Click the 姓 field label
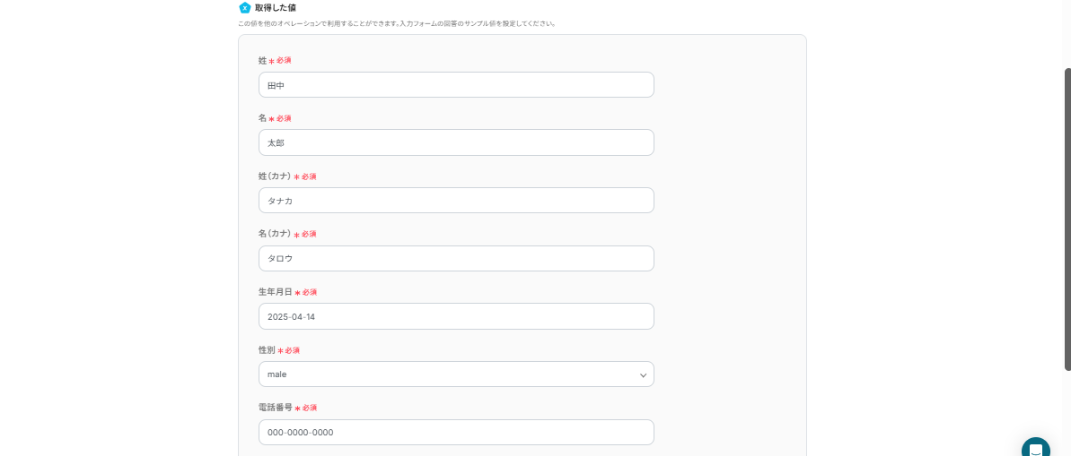The height and width of the screenshot is (456, 1071). click(262, 60)
